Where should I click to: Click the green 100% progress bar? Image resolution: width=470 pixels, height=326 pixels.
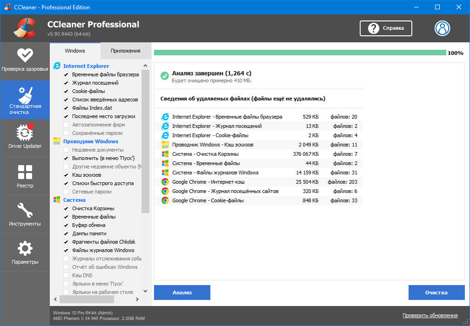tap(300, 53)
